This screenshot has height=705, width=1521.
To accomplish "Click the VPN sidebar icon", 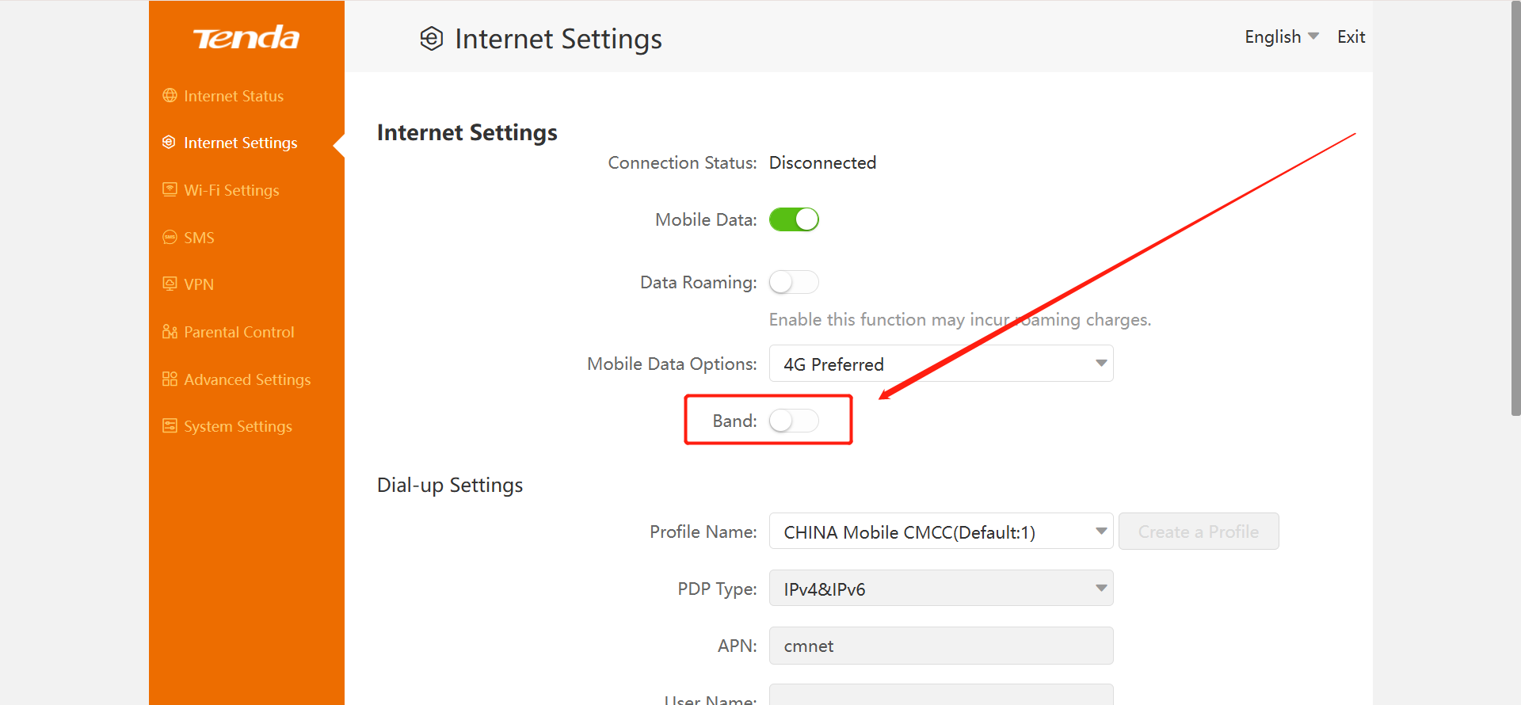I will (170, 284).
